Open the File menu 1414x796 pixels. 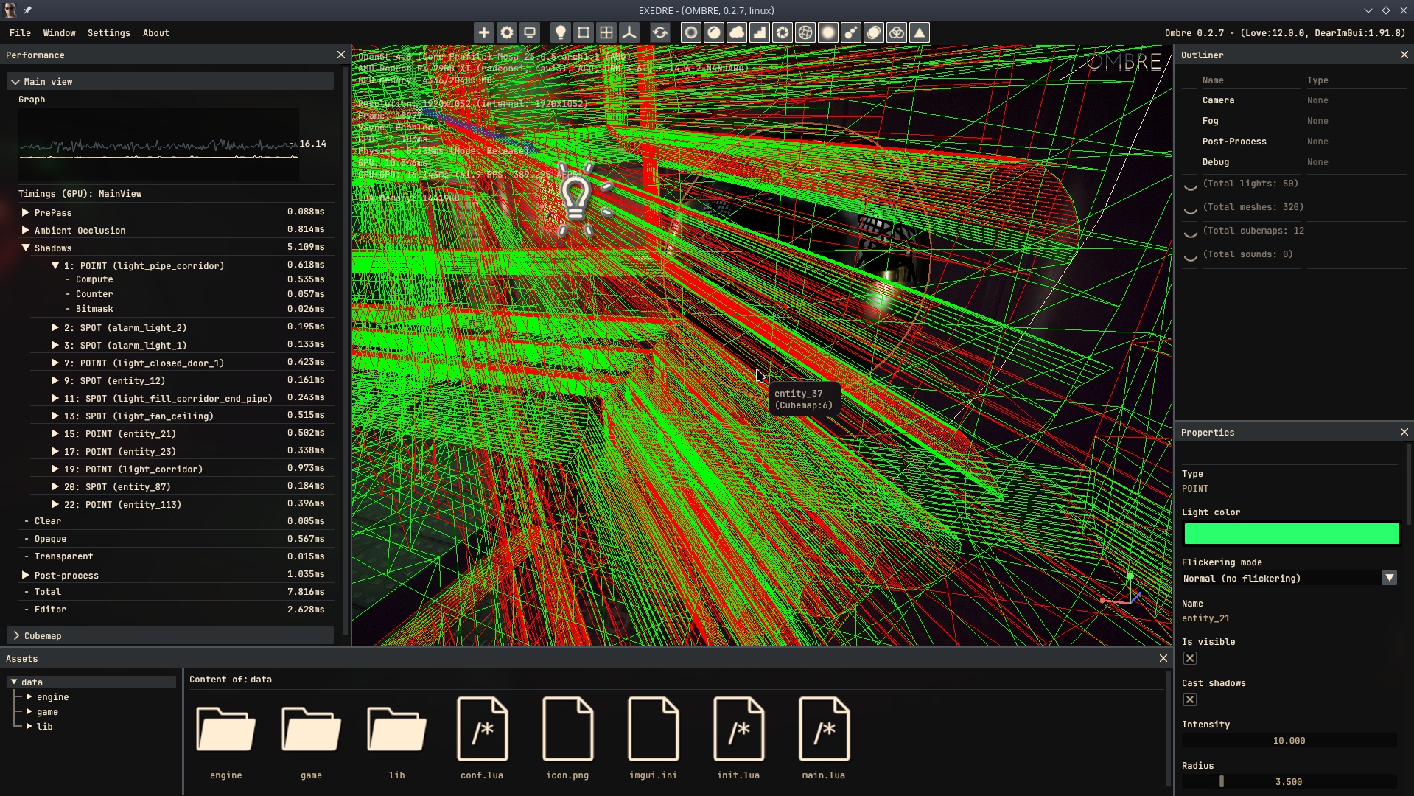tap(20, 33)
